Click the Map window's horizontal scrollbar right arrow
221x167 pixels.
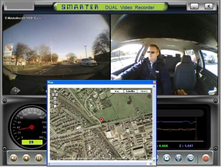(x=151, y=164)
